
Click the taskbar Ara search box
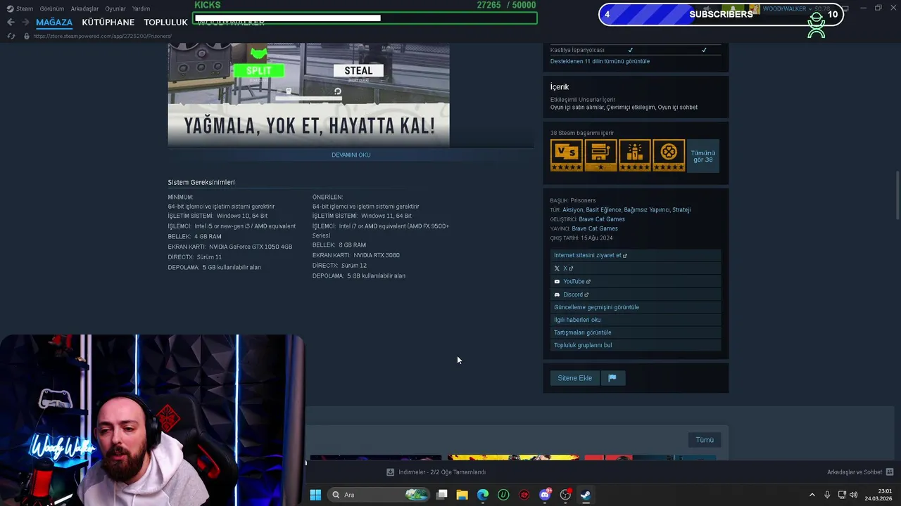pyautogui.click(x=379, y=495)
